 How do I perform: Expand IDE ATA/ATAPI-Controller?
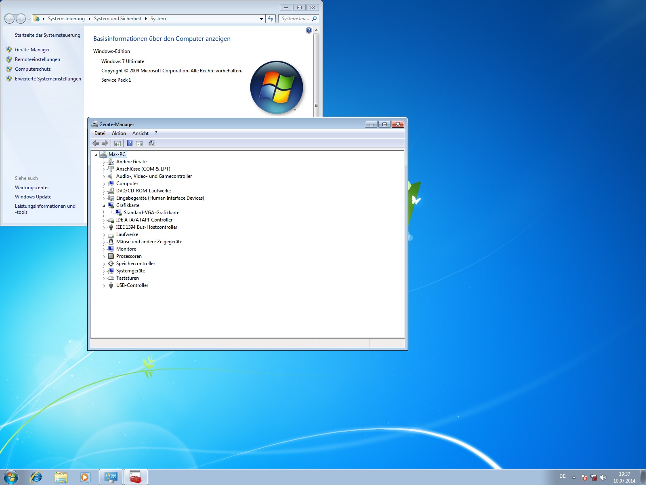(104, 220)
